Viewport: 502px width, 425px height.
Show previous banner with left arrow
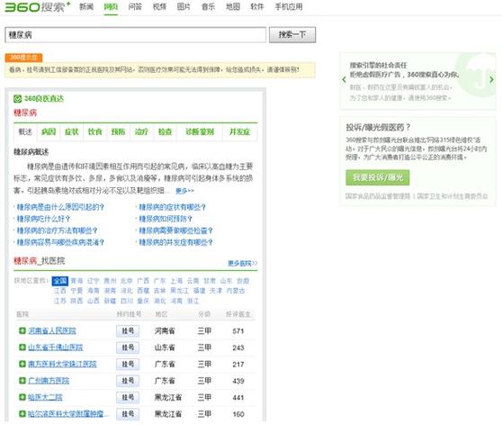click(344, 79)
